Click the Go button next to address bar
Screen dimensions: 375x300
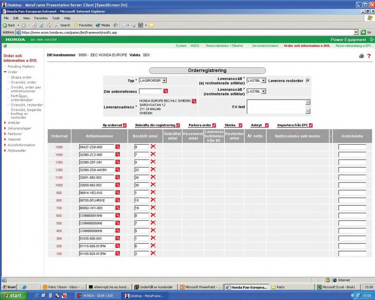pos(366,32)
